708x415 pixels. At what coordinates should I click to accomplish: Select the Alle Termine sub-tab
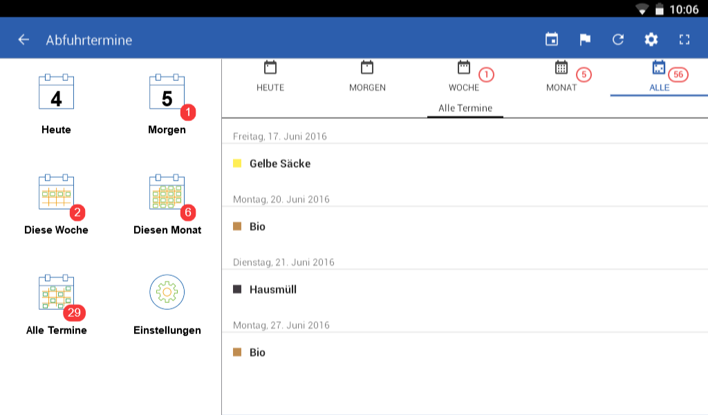465,109
